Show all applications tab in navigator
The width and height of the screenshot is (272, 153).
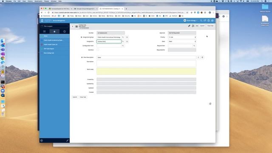tap(44, 31)
